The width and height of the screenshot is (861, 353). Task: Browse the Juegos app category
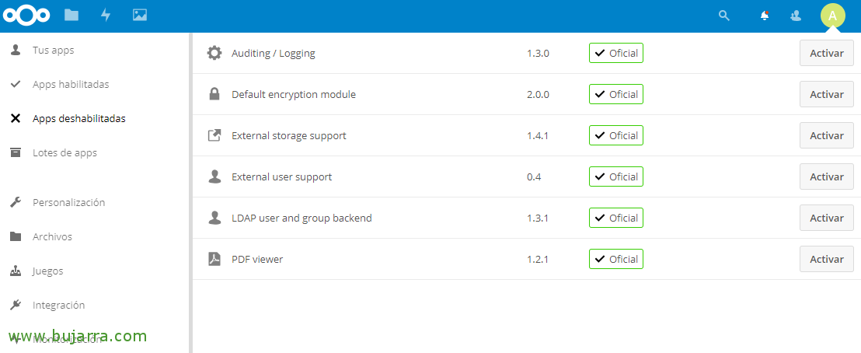pos(47,271)
